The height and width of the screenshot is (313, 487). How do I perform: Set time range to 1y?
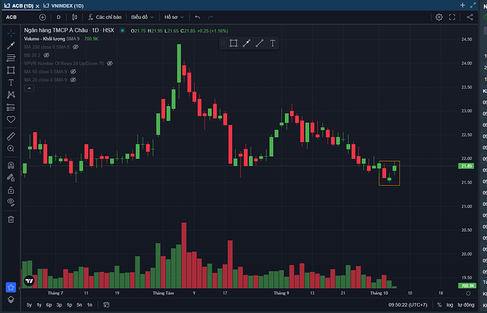39,305
